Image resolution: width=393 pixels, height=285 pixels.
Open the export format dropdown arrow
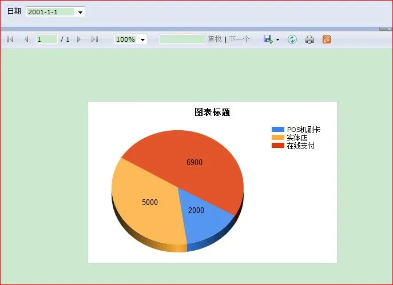coord(277,39)
